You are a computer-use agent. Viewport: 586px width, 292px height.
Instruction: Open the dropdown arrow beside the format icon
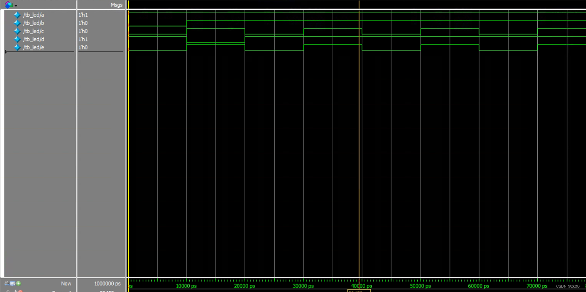16,6
